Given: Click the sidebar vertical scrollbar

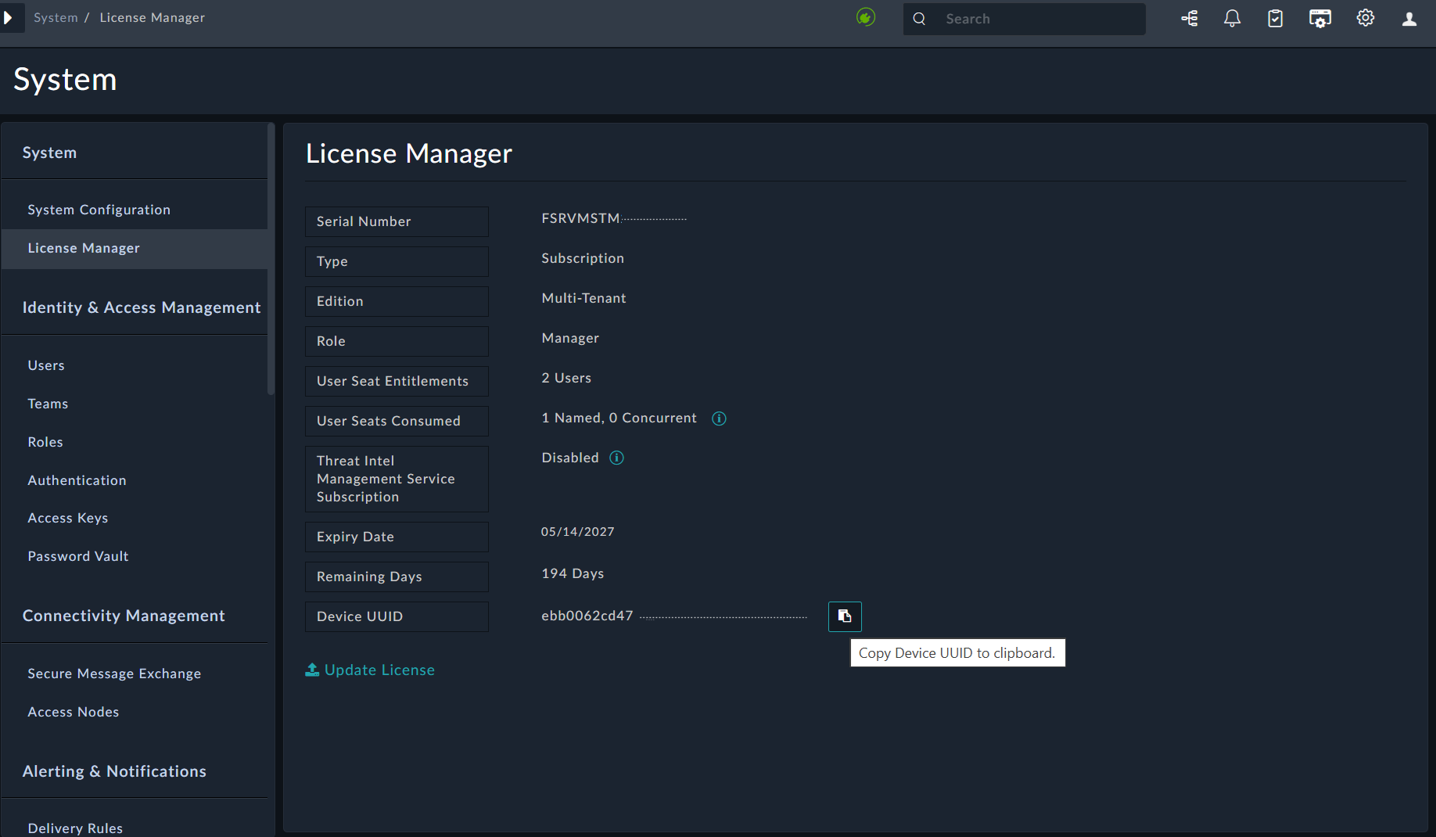Looking at the screenshot, I should click(x=271, y=258).
